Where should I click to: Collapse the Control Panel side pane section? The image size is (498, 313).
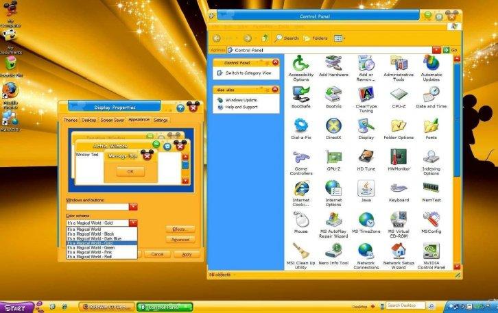point(275,62)
